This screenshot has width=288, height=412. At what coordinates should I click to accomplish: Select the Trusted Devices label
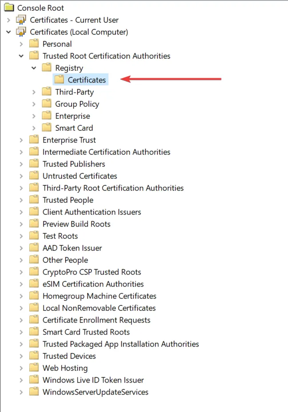coord(69,356)
